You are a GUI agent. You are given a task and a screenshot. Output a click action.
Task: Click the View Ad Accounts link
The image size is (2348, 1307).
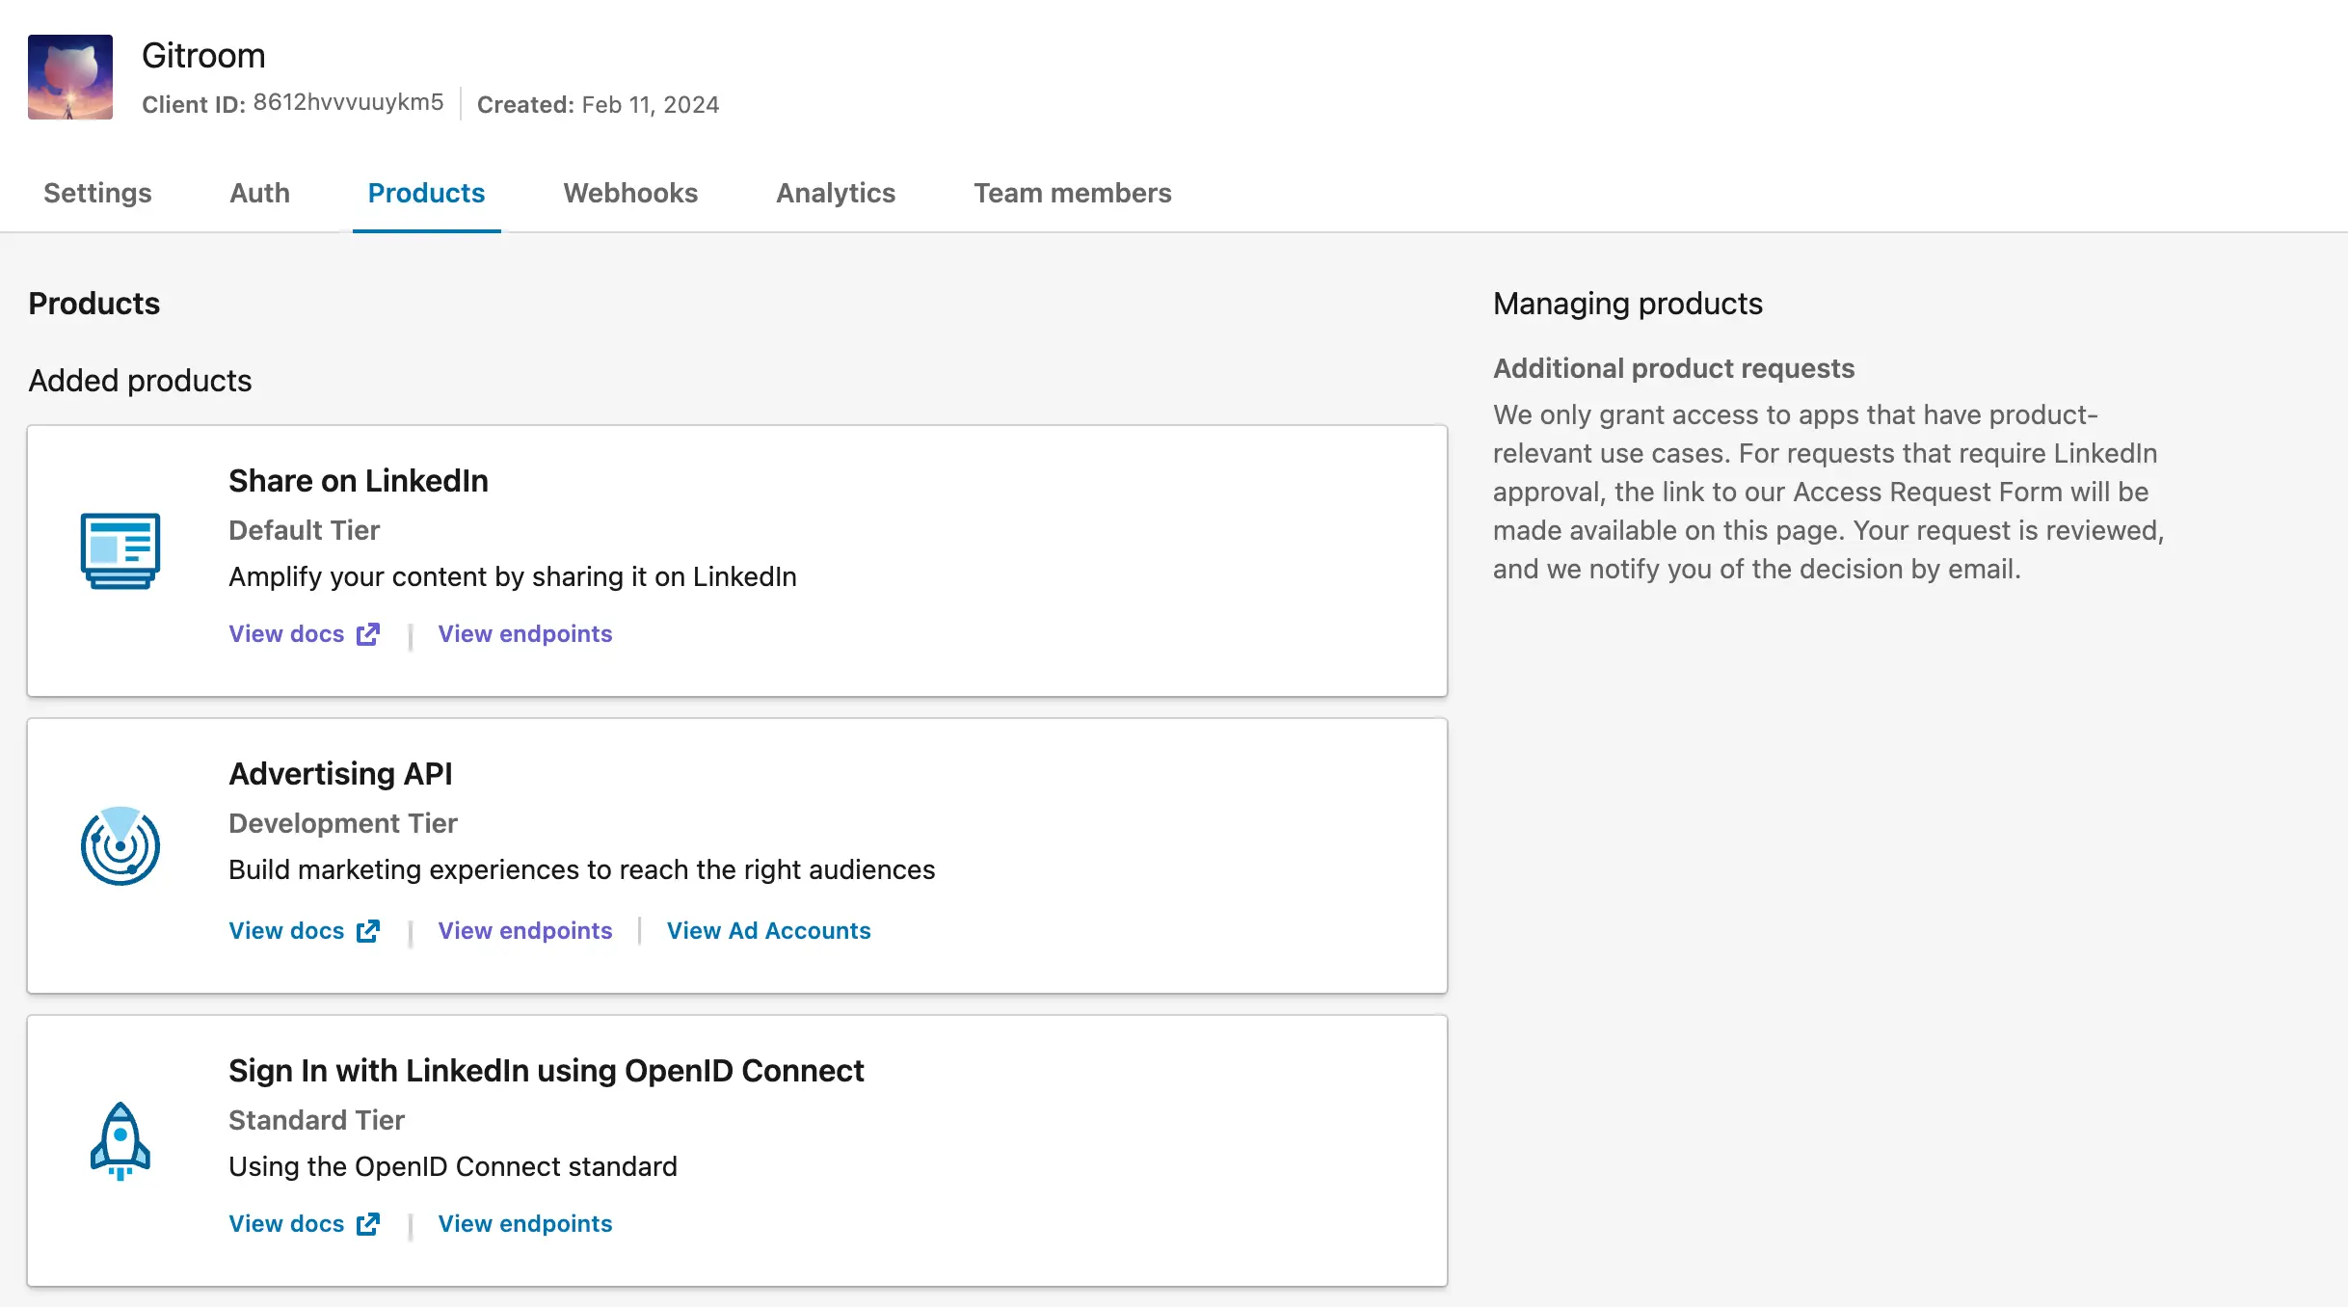click(x=769, y=931)
